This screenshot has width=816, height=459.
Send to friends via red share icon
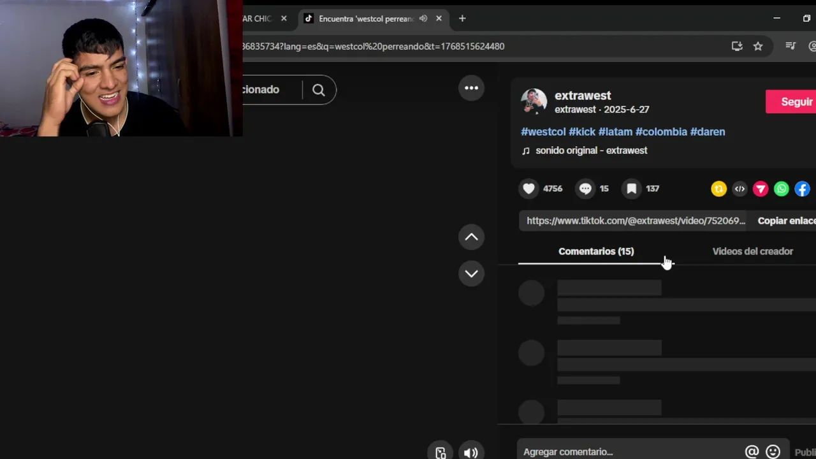[x=761, y=189]
